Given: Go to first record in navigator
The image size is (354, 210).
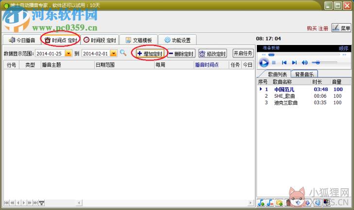Looking at the screenshot, I should click(6, 203).
